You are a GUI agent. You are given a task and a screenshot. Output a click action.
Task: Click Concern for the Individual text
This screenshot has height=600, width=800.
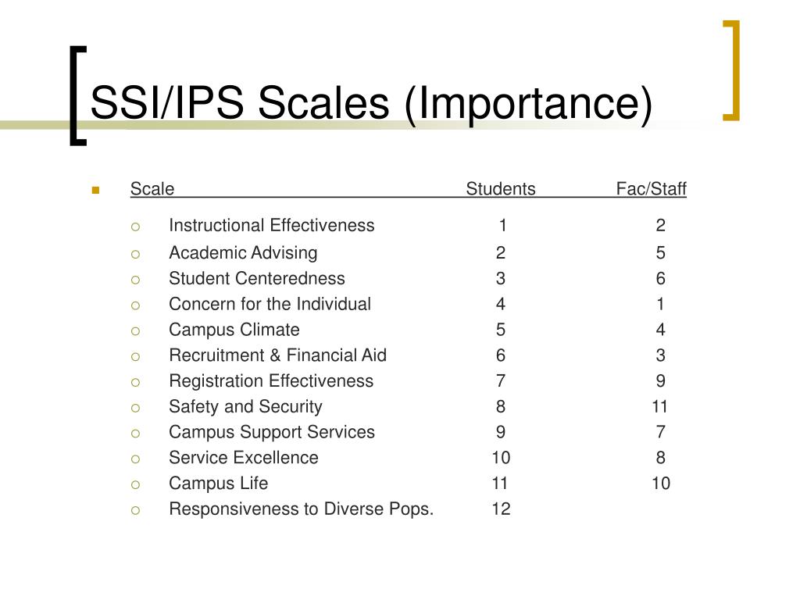click(x=270, y=304)
